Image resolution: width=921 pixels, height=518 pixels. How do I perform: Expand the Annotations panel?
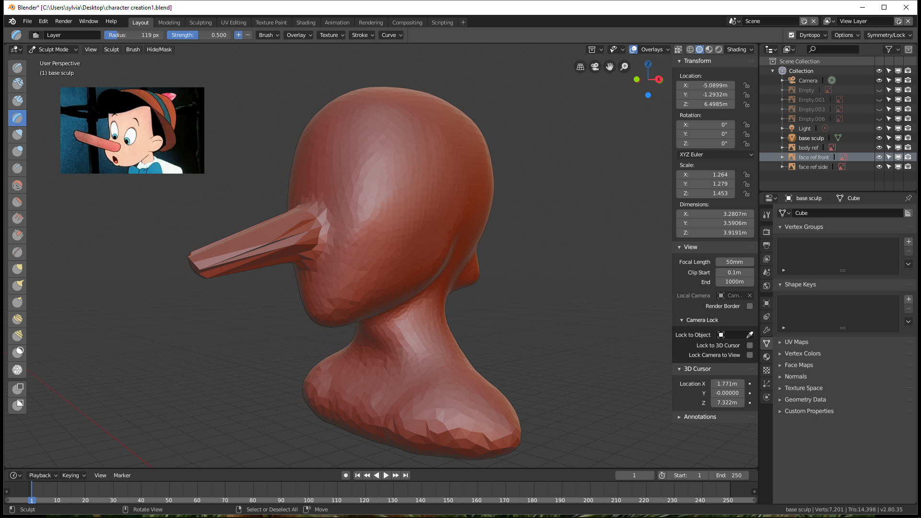pyautogui.click(x=699, y=417)
